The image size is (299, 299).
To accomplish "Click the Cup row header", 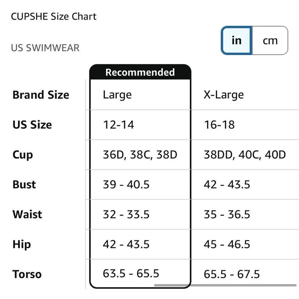I will coord(23,155).
